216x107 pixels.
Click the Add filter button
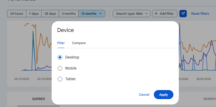(x=165, y=14)
